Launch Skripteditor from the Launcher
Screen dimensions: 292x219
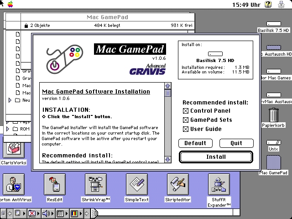point(178,184)
